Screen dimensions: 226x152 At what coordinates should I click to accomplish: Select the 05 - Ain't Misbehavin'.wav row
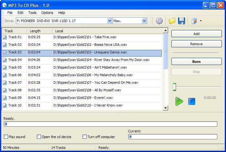coord(82,68)
